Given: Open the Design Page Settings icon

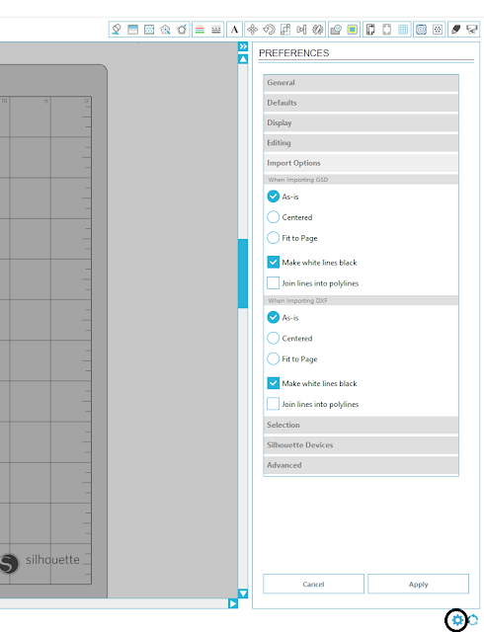Looking at the screenshot, I should pos(370,30).
